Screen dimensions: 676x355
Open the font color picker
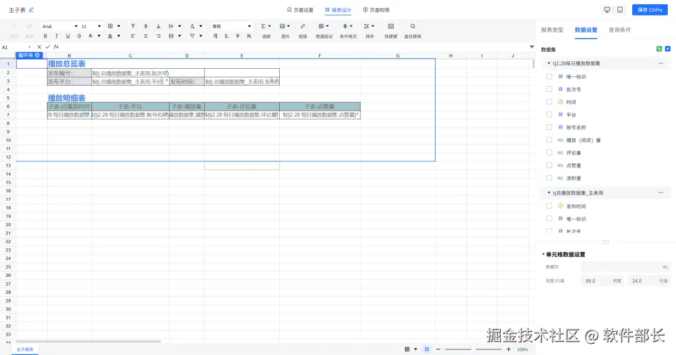(91, 36)
